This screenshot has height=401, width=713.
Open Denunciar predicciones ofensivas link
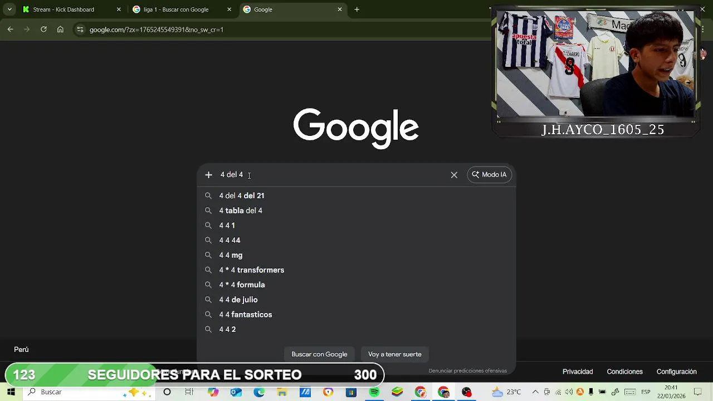[467, 371]
